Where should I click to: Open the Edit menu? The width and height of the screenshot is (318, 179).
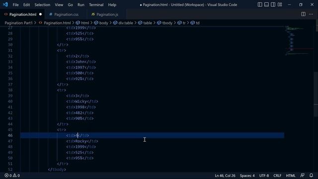point(26,4)
